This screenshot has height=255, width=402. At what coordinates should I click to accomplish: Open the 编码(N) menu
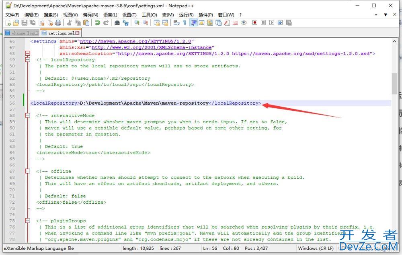pos(90,15)
